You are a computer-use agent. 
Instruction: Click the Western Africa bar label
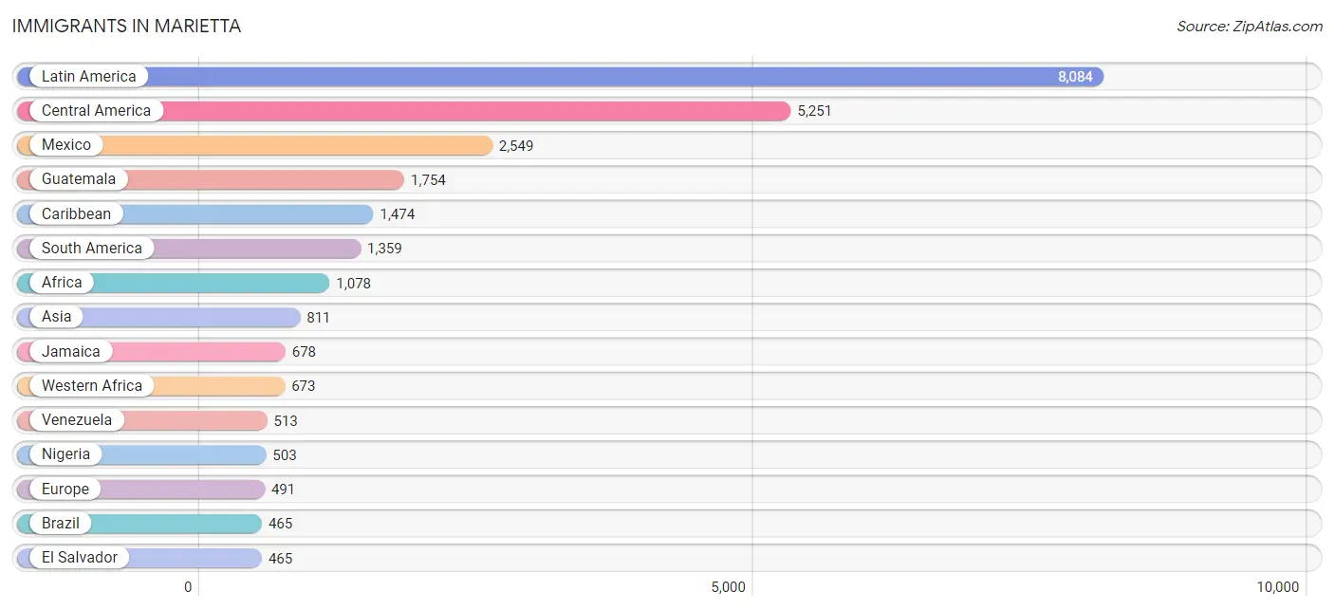point(91,386)
